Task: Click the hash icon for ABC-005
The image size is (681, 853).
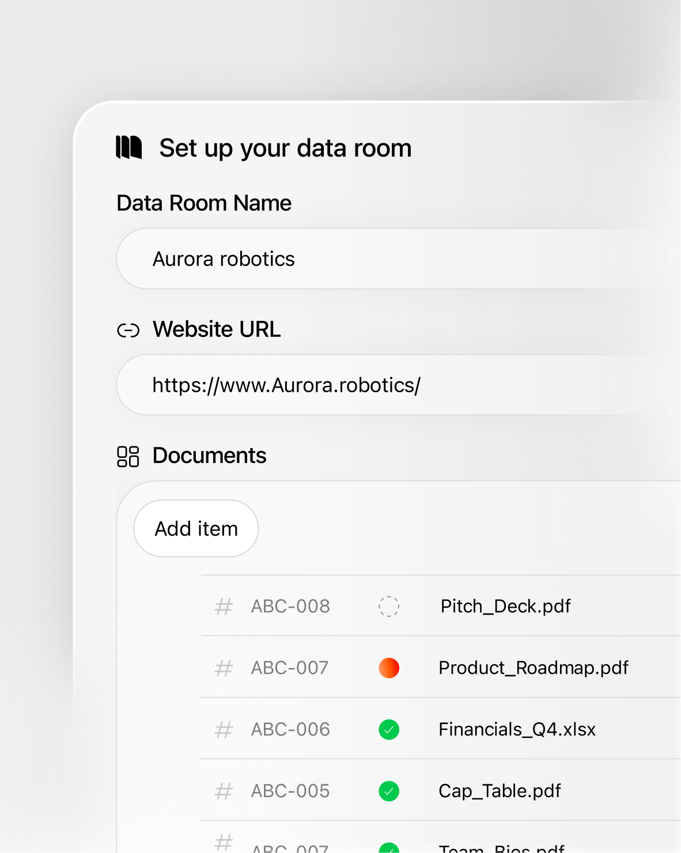Action: click(x=224, y=791)
